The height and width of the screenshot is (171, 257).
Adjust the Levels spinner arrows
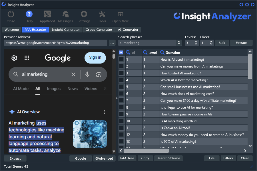[196, 43]
